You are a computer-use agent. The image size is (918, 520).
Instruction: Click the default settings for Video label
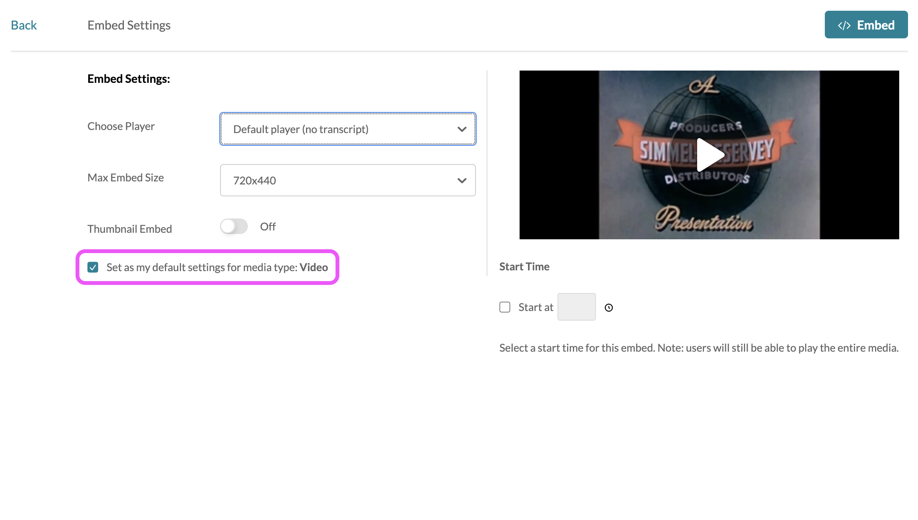217,267
